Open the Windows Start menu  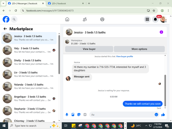[4, 126]
